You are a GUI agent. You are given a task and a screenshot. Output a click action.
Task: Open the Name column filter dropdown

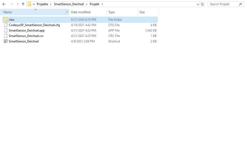point(67,12)
